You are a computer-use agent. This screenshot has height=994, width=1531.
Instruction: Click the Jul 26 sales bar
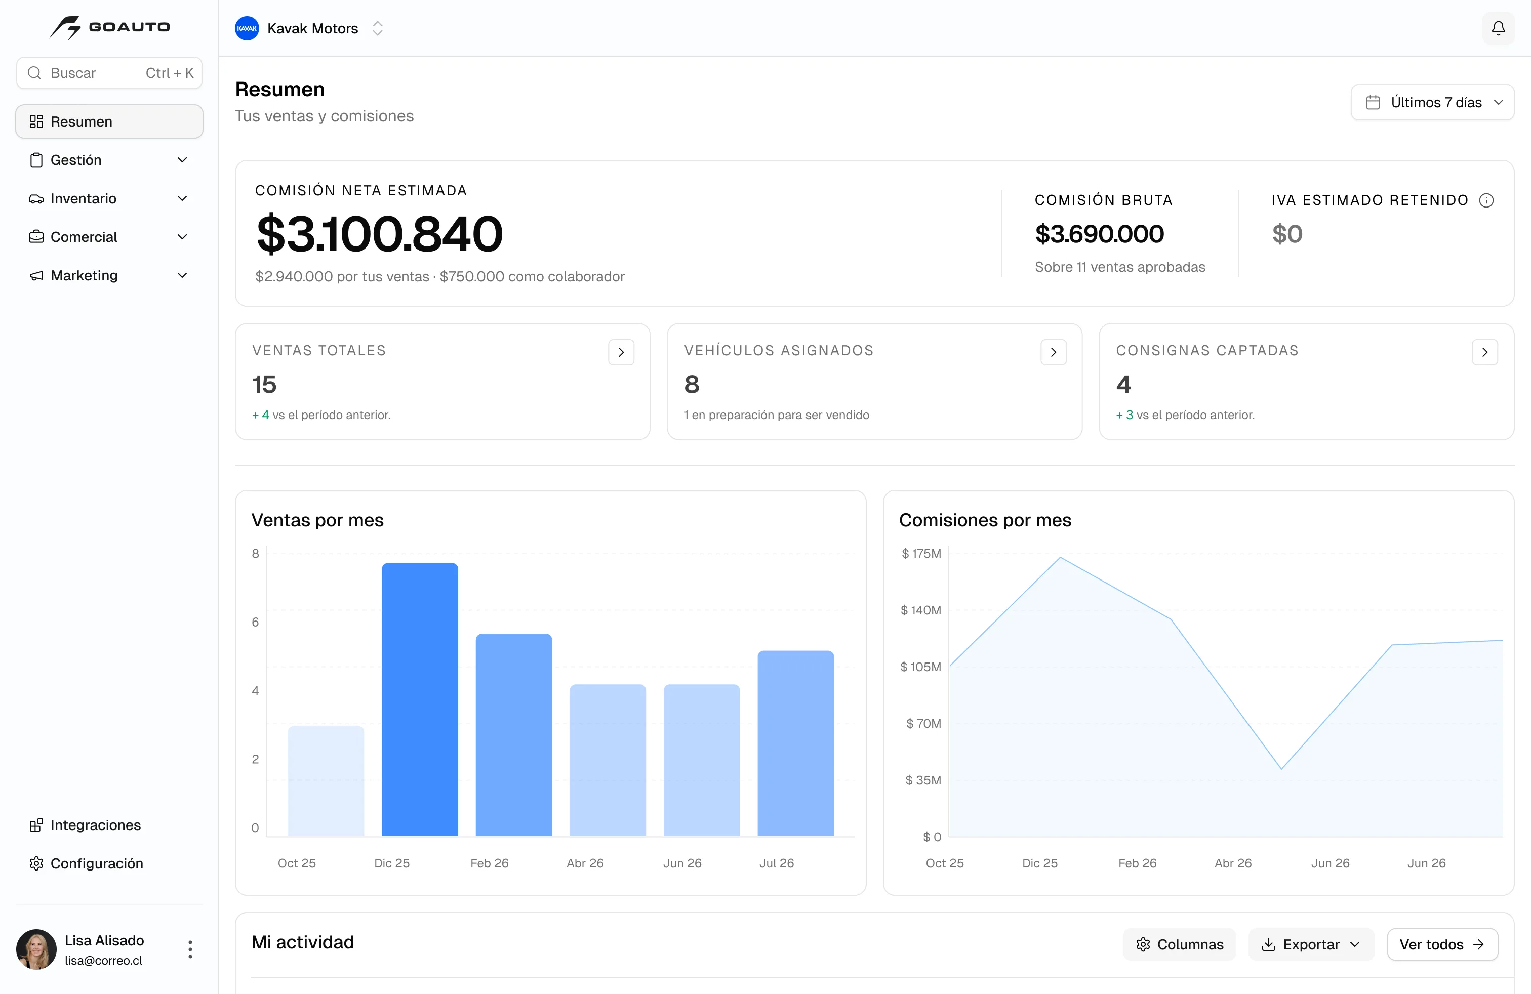(795, 743)
